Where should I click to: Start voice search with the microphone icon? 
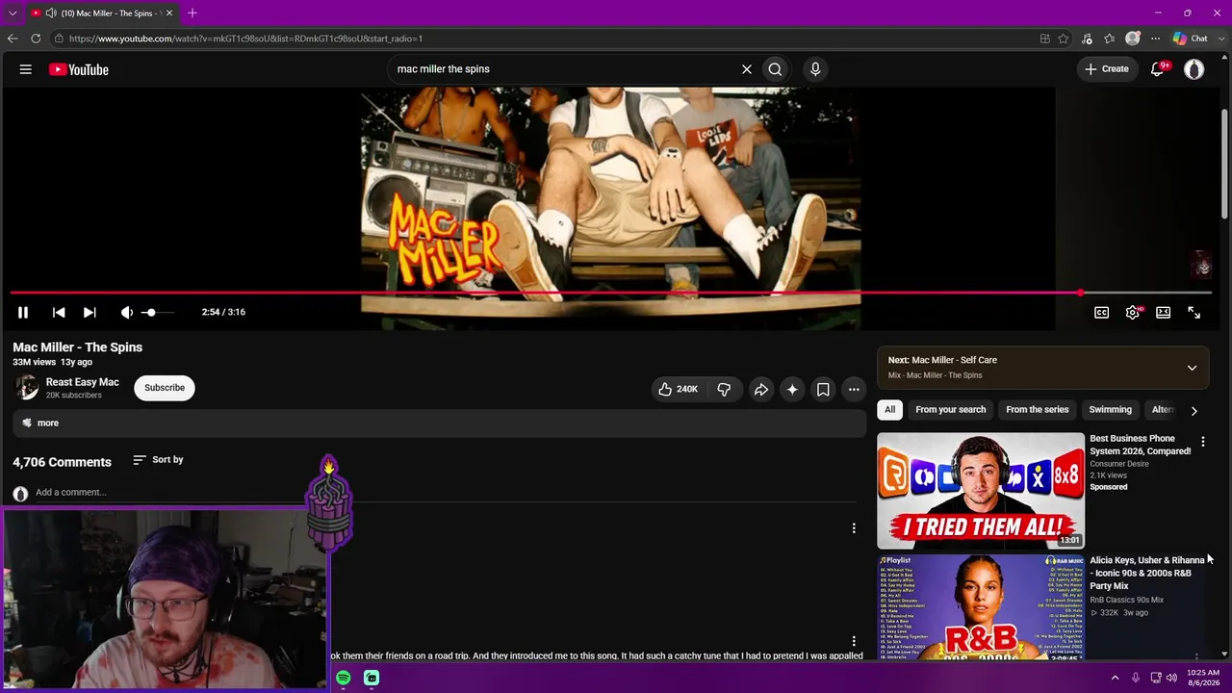[815, 69]
